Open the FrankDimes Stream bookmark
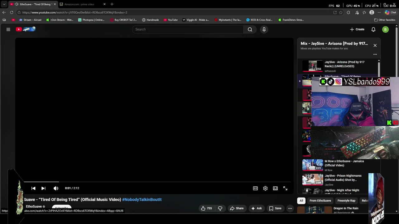Screen dimensions: 399x224 291,20
